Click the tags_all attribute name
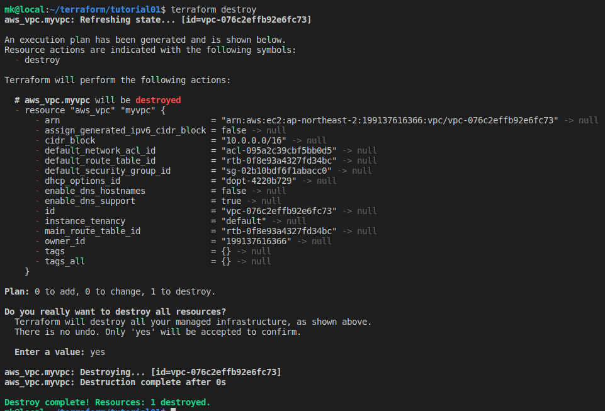 (x=65, y=261)
